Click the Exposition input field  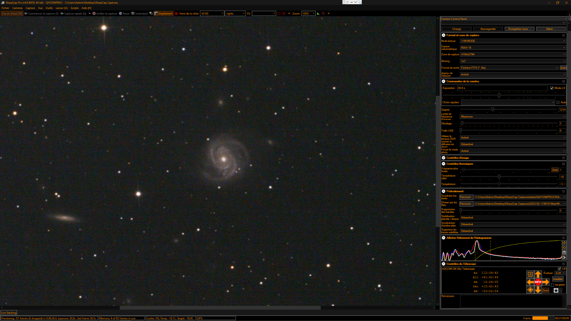(502, 88)
